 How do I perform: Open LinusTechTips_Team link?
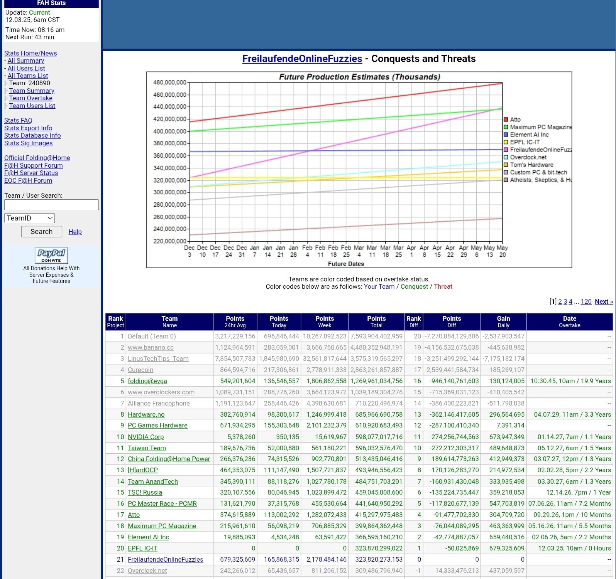(x=158, y=359)
